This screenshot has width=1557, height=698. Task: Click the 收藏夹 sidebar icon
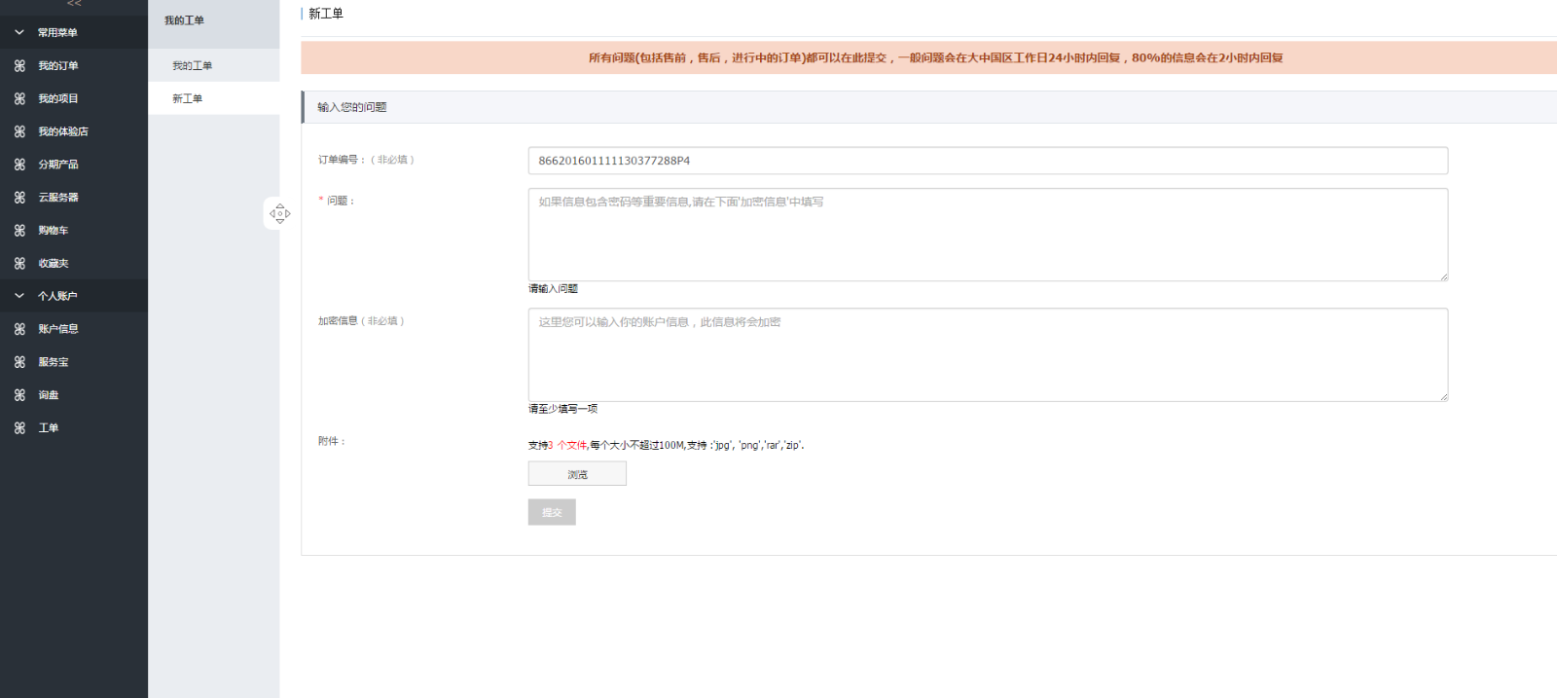coord(19,264)
